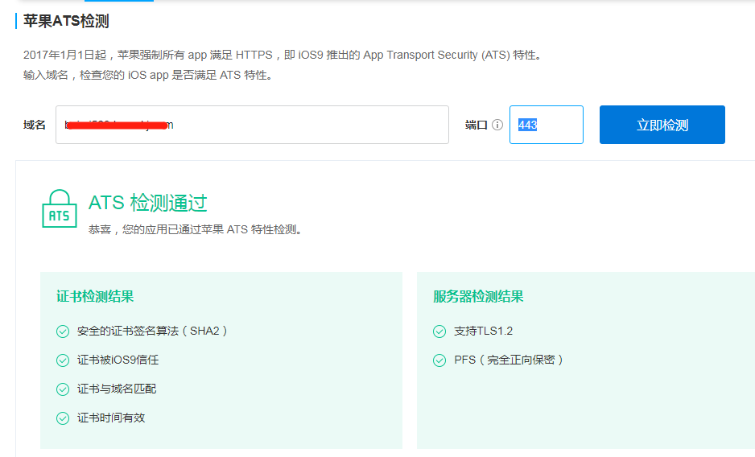Click the check icon next to 证书时间有效

coord(63,418)
